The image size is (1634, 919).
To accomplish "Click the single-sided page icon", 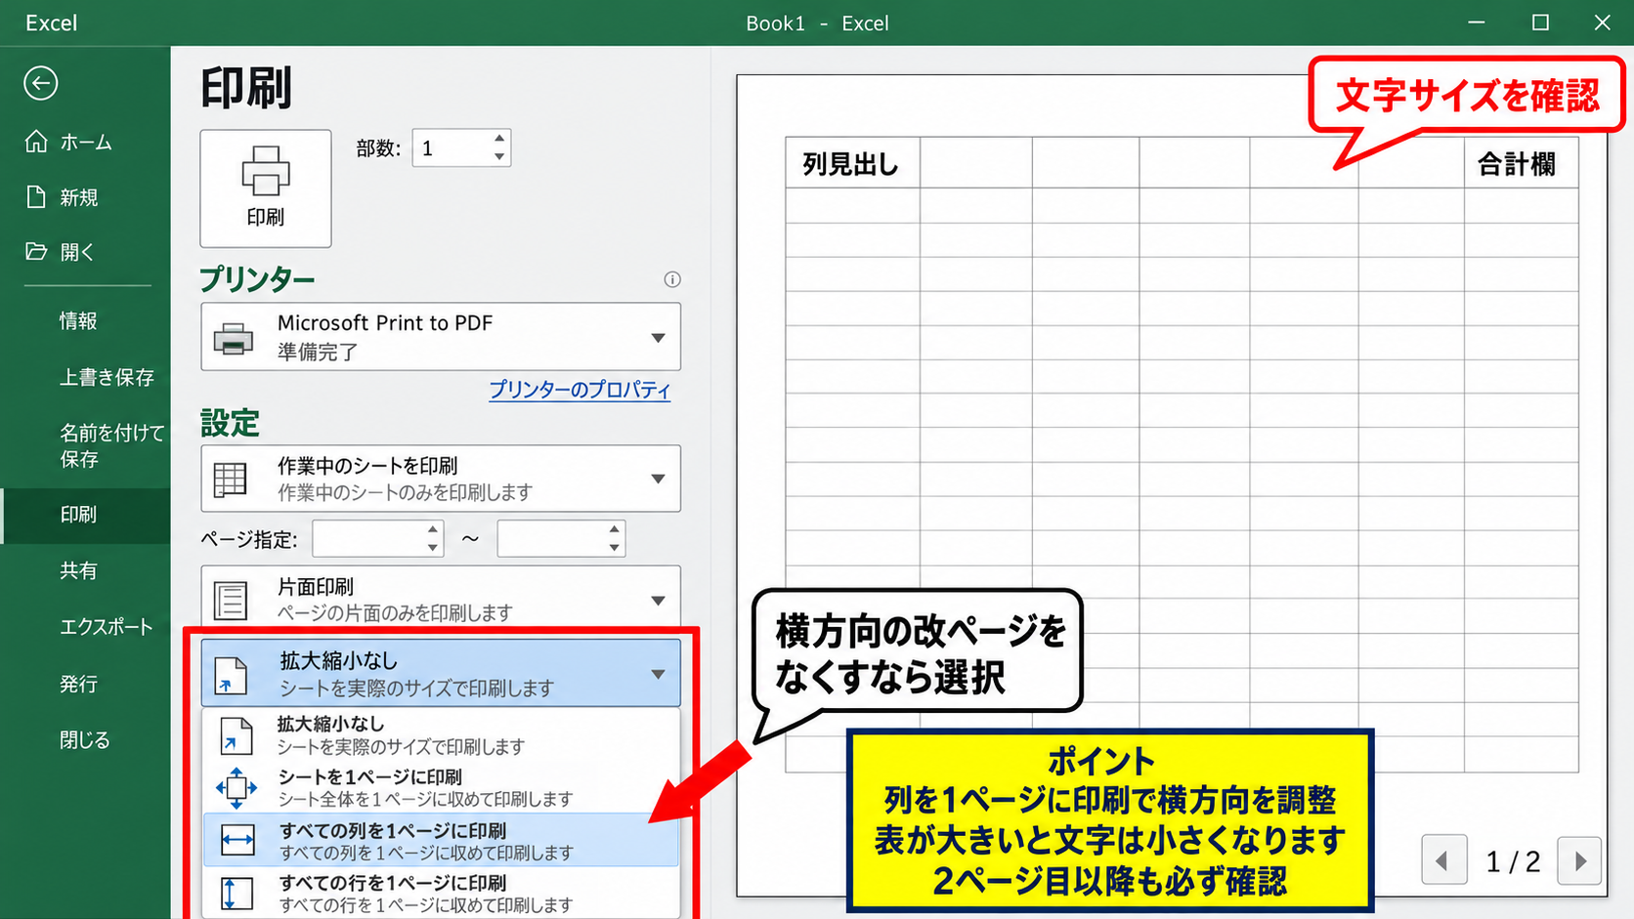I will pyautogui.click(x=231, y=600).
